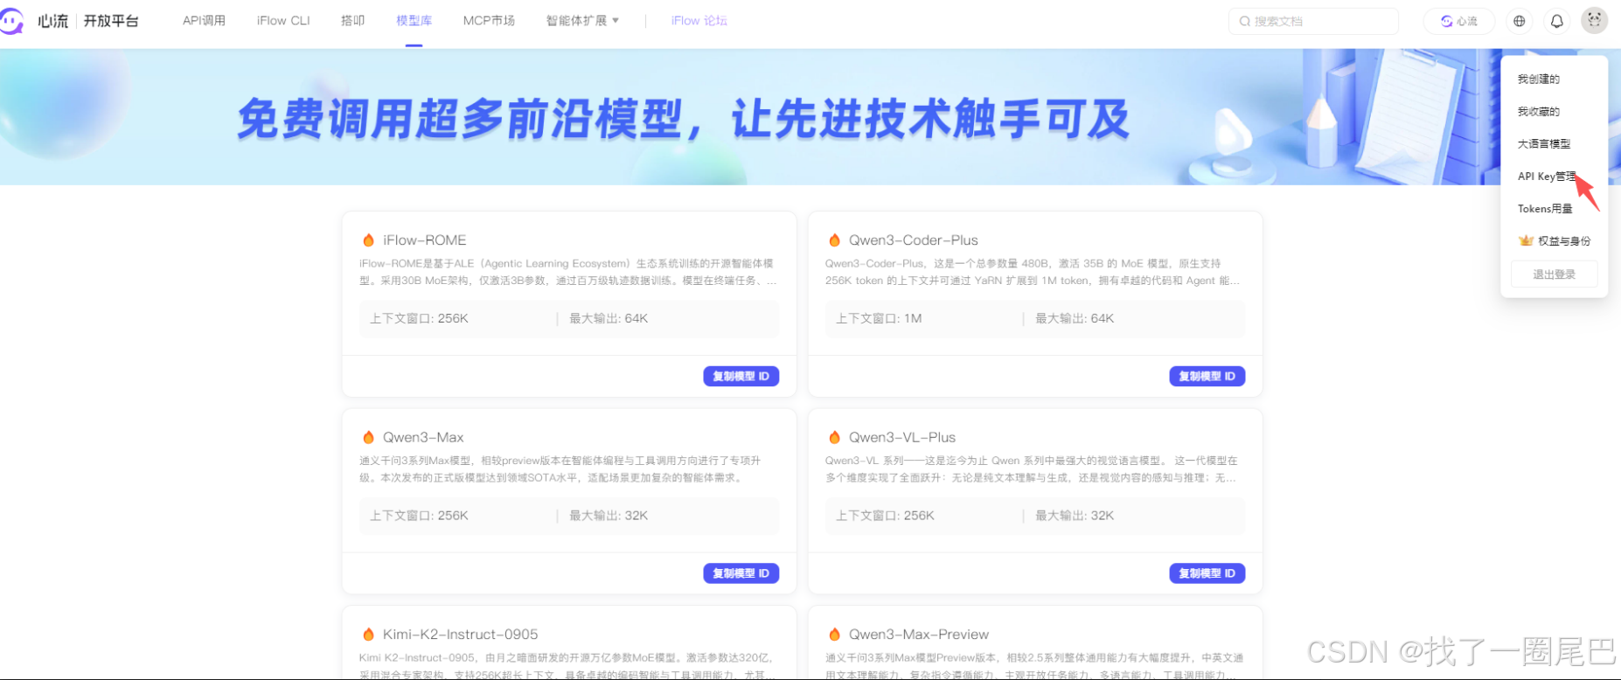Click Qwen3-VL-Plus description paragraph

1032,469
